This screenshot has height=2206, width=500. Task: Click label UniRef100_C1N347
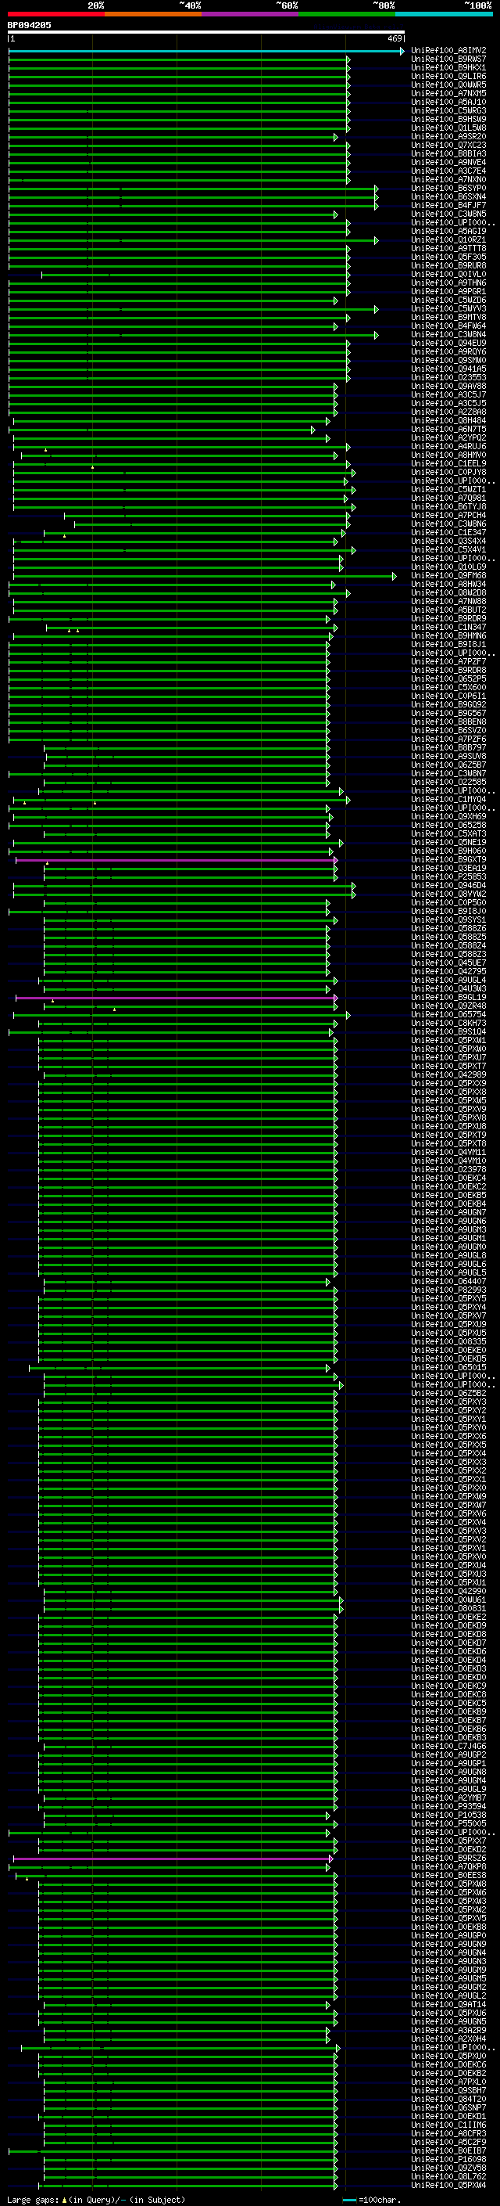click(x=448, y=627)
